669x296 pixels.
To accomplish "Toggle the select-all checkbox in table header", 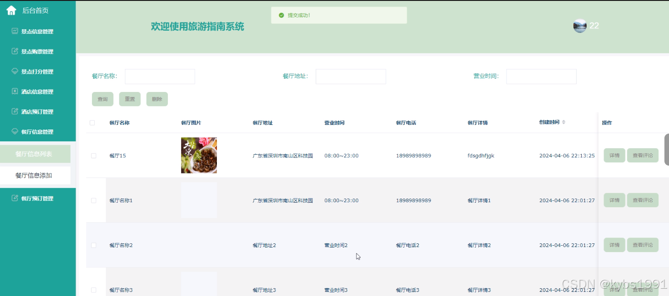I will pyautogui.click(x=92, y=123).
